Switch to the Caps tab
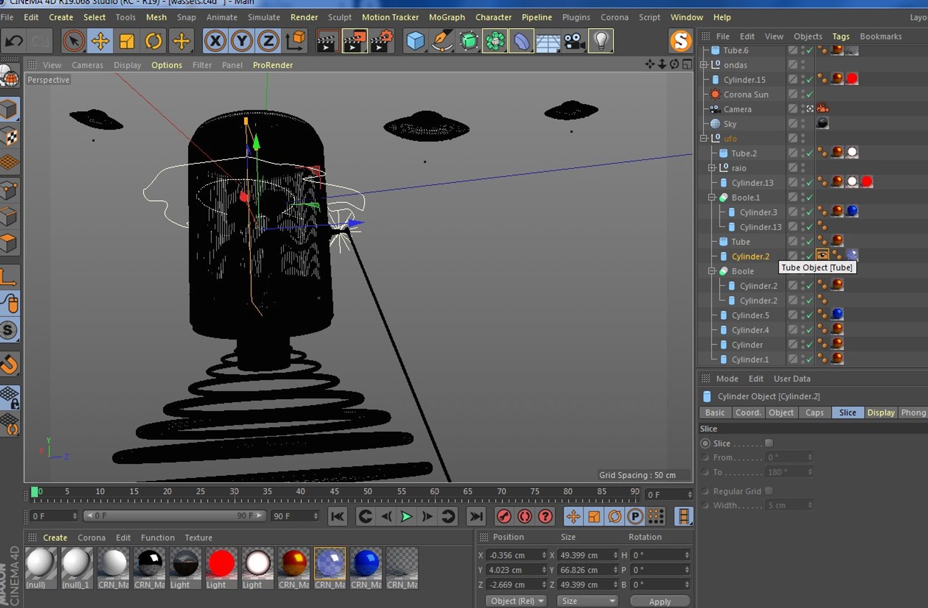The height and width of the screenshot is (608, 928). (814, 413)
